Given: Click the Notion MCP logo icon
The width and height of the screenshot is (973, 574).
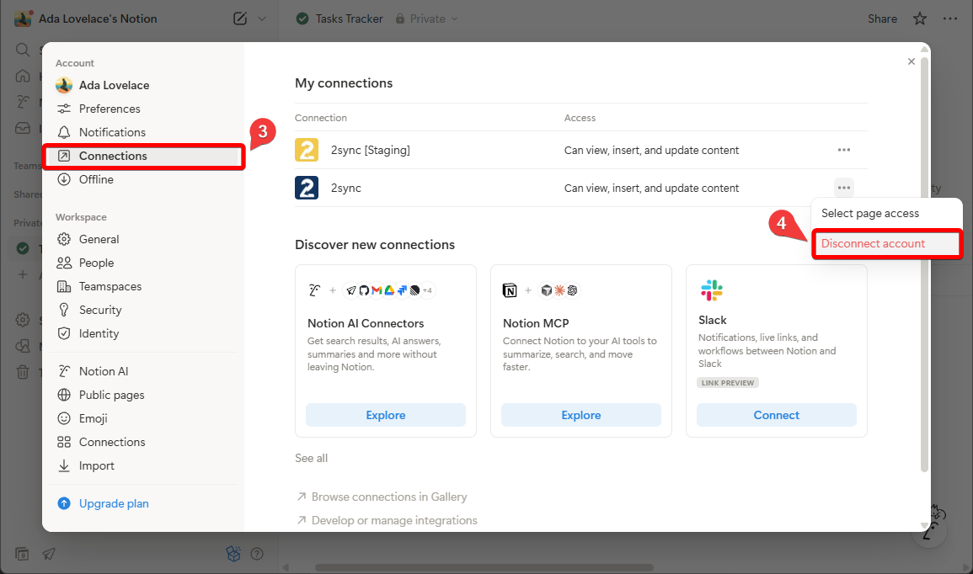Looking at the screenshot, I should click(510, 290).
